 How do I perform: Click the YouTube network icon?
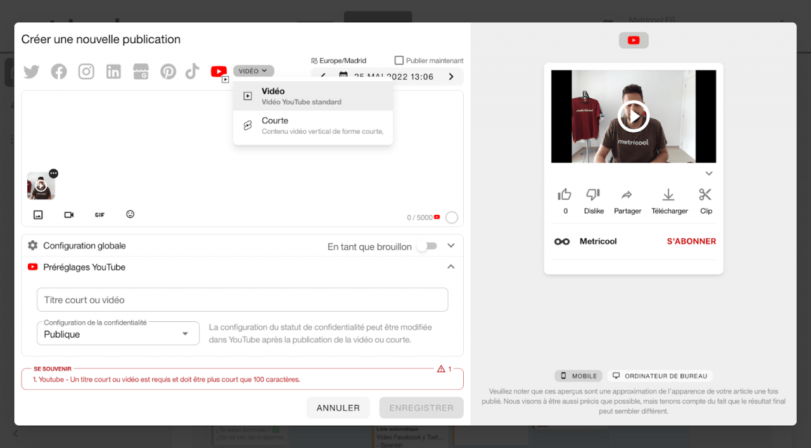(219, 72)
